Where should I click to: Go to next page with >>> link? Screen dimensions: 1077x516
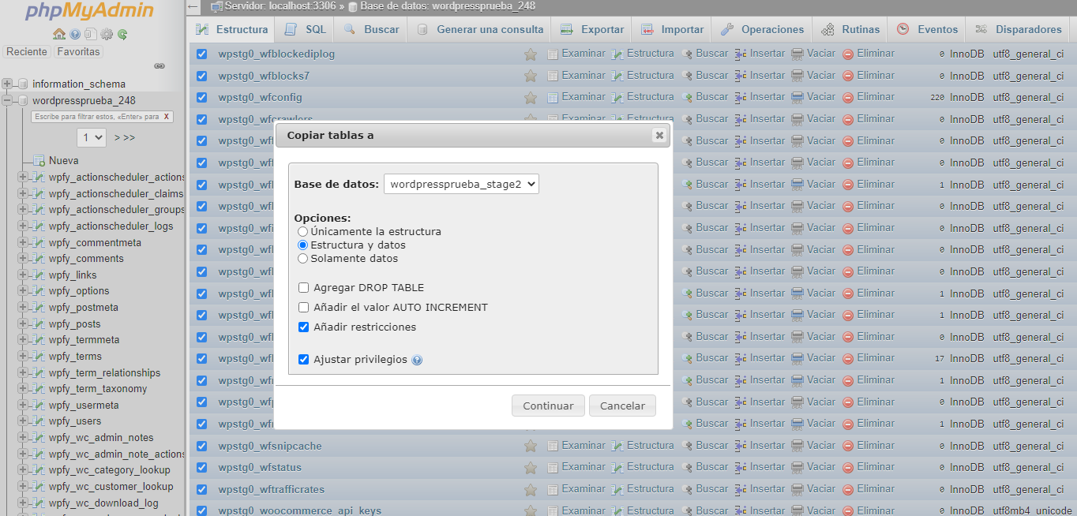[x=125, y=137]
